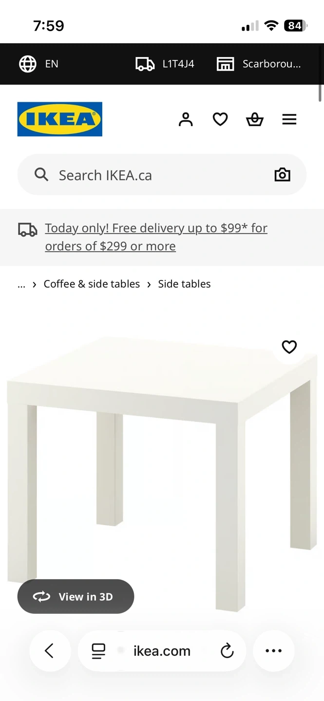Select the Scarborough store icon
The image size is (324, 701).
[225, 64]
